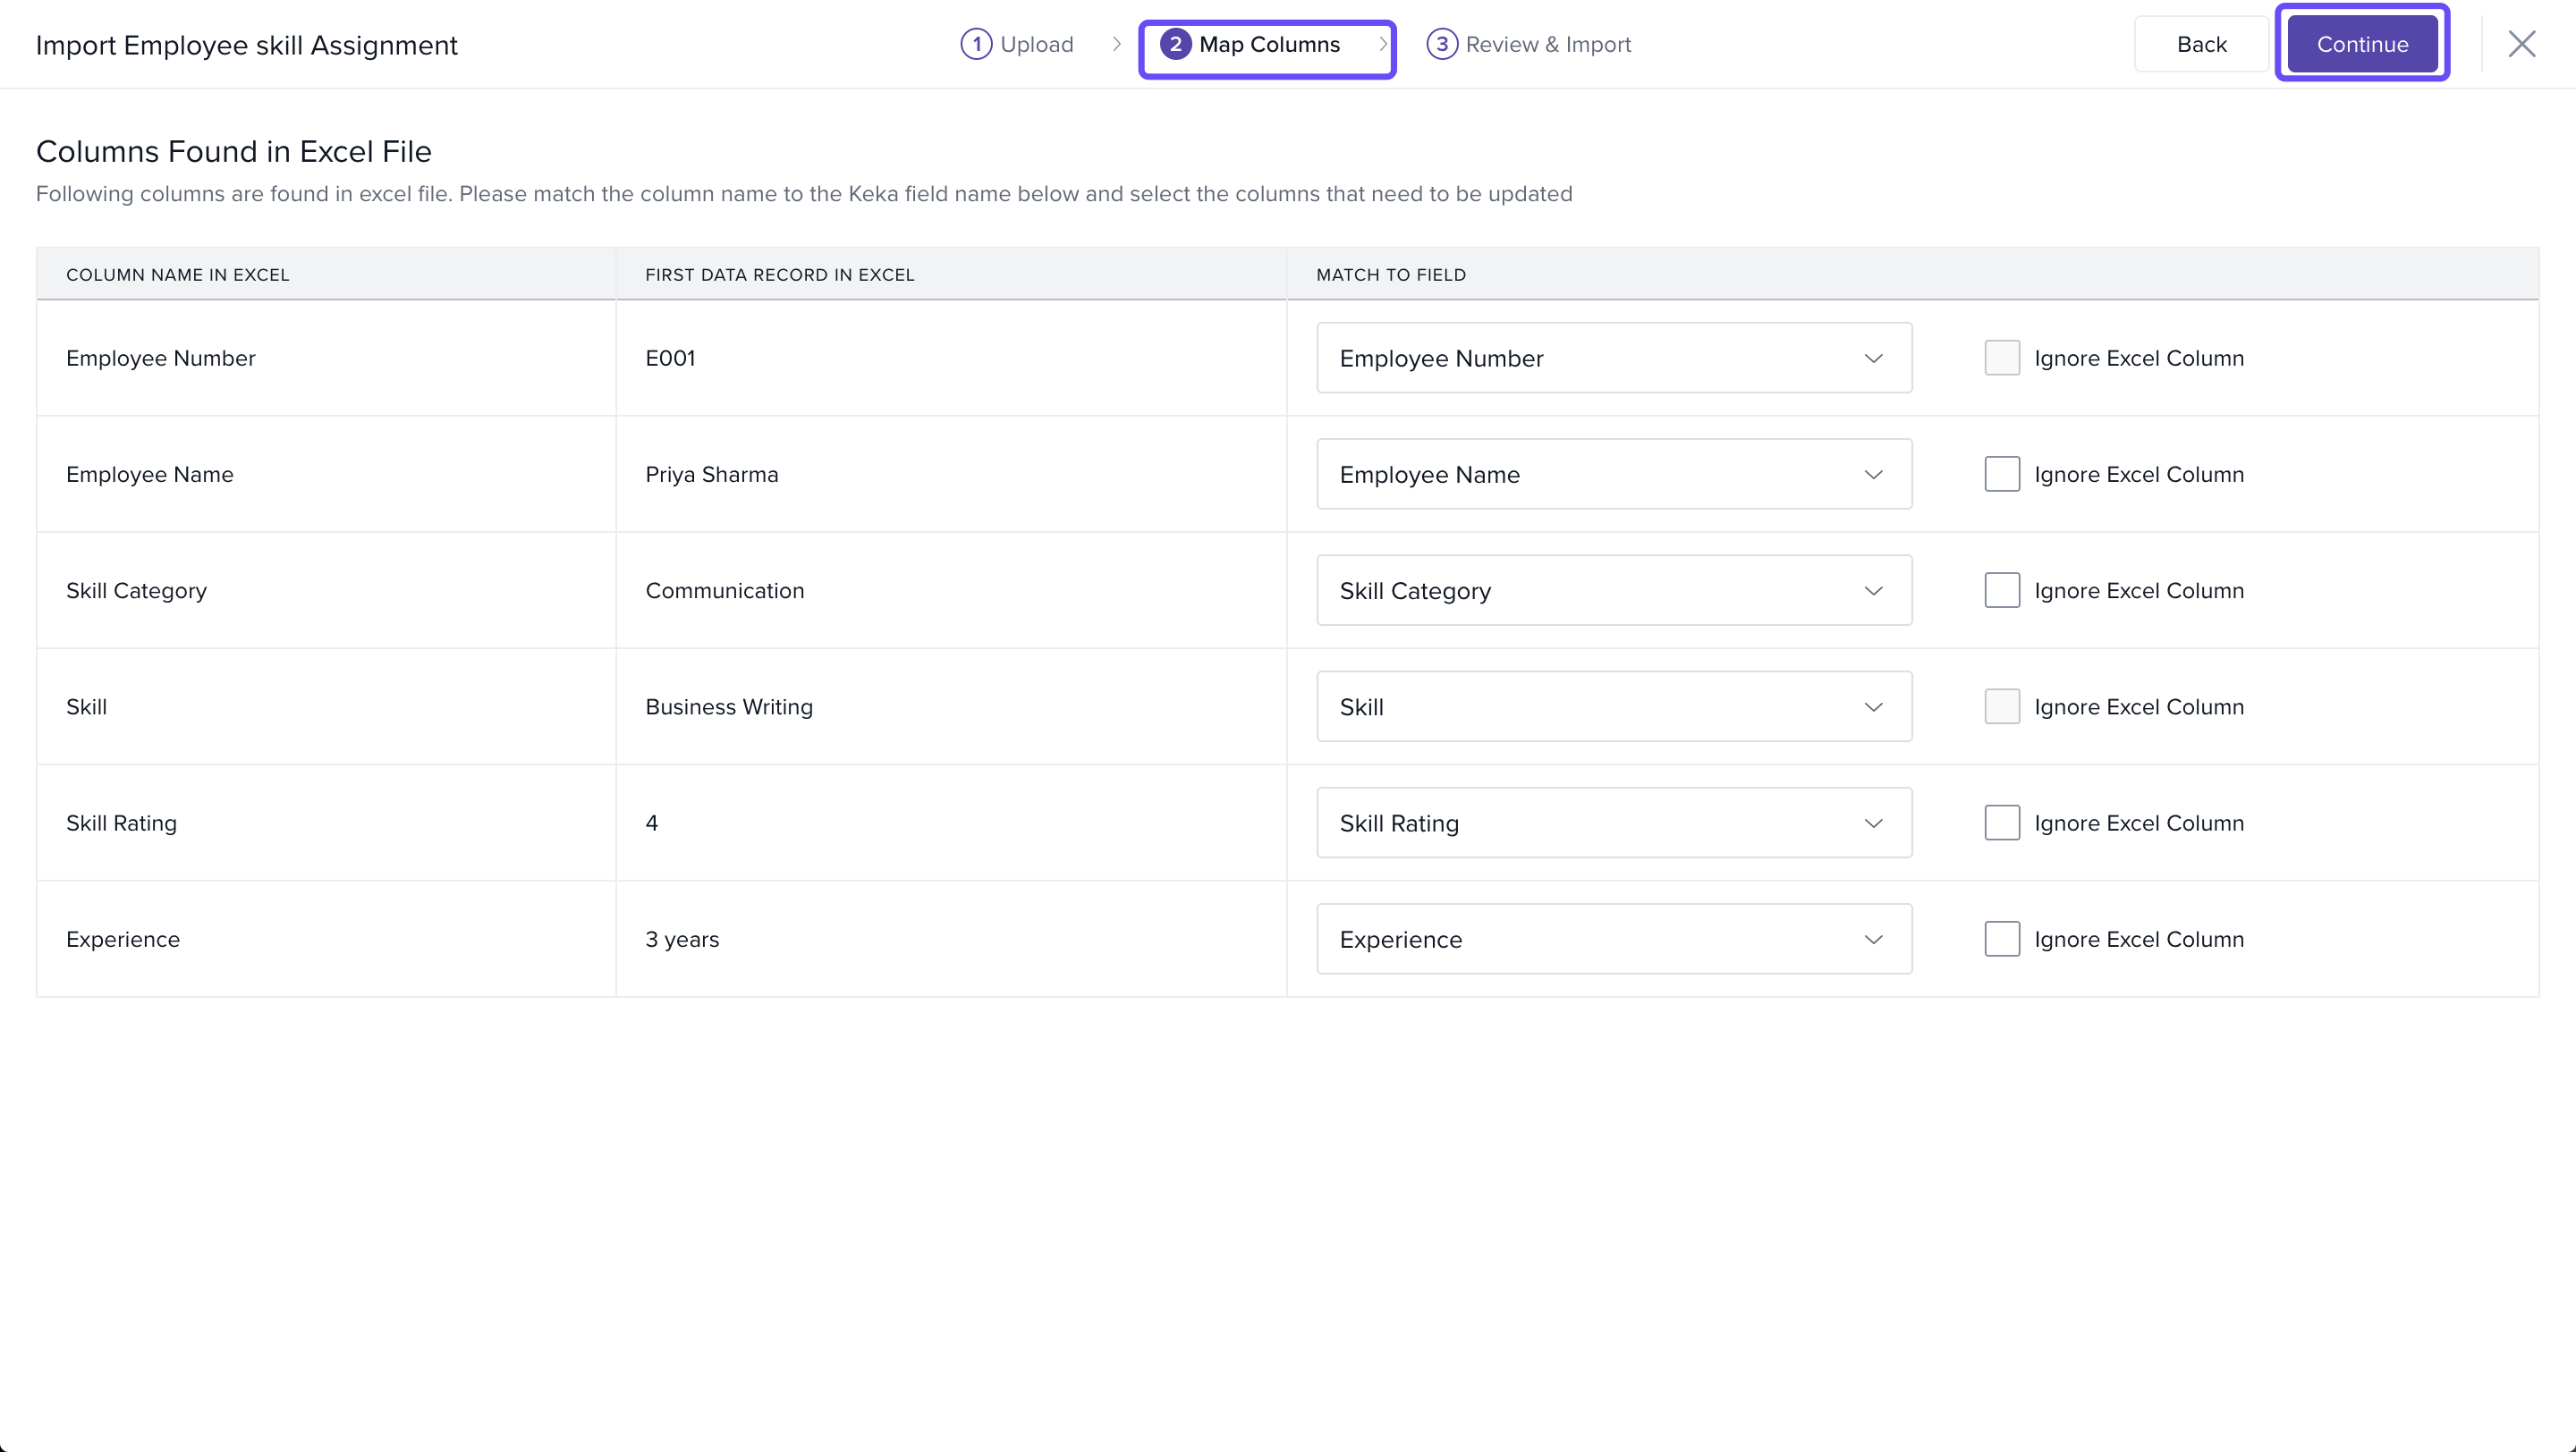Click the step 3 circle icon

(x=1441, y=44)
